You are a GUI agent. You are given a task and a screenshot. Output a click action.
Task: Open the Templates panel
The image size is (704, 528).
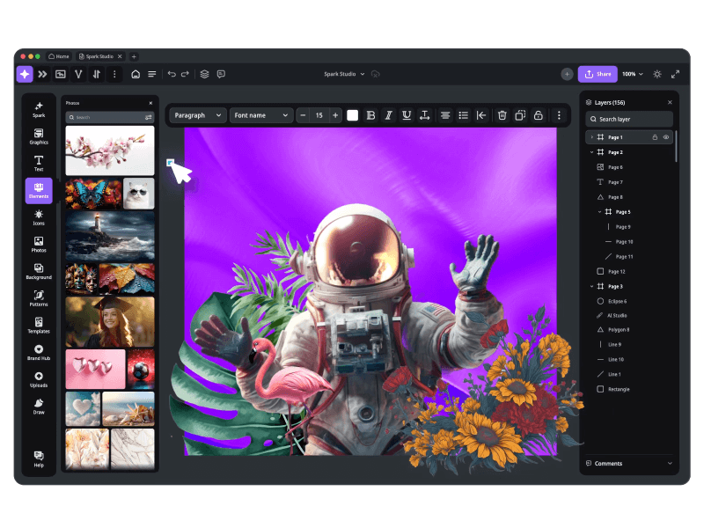39,326
